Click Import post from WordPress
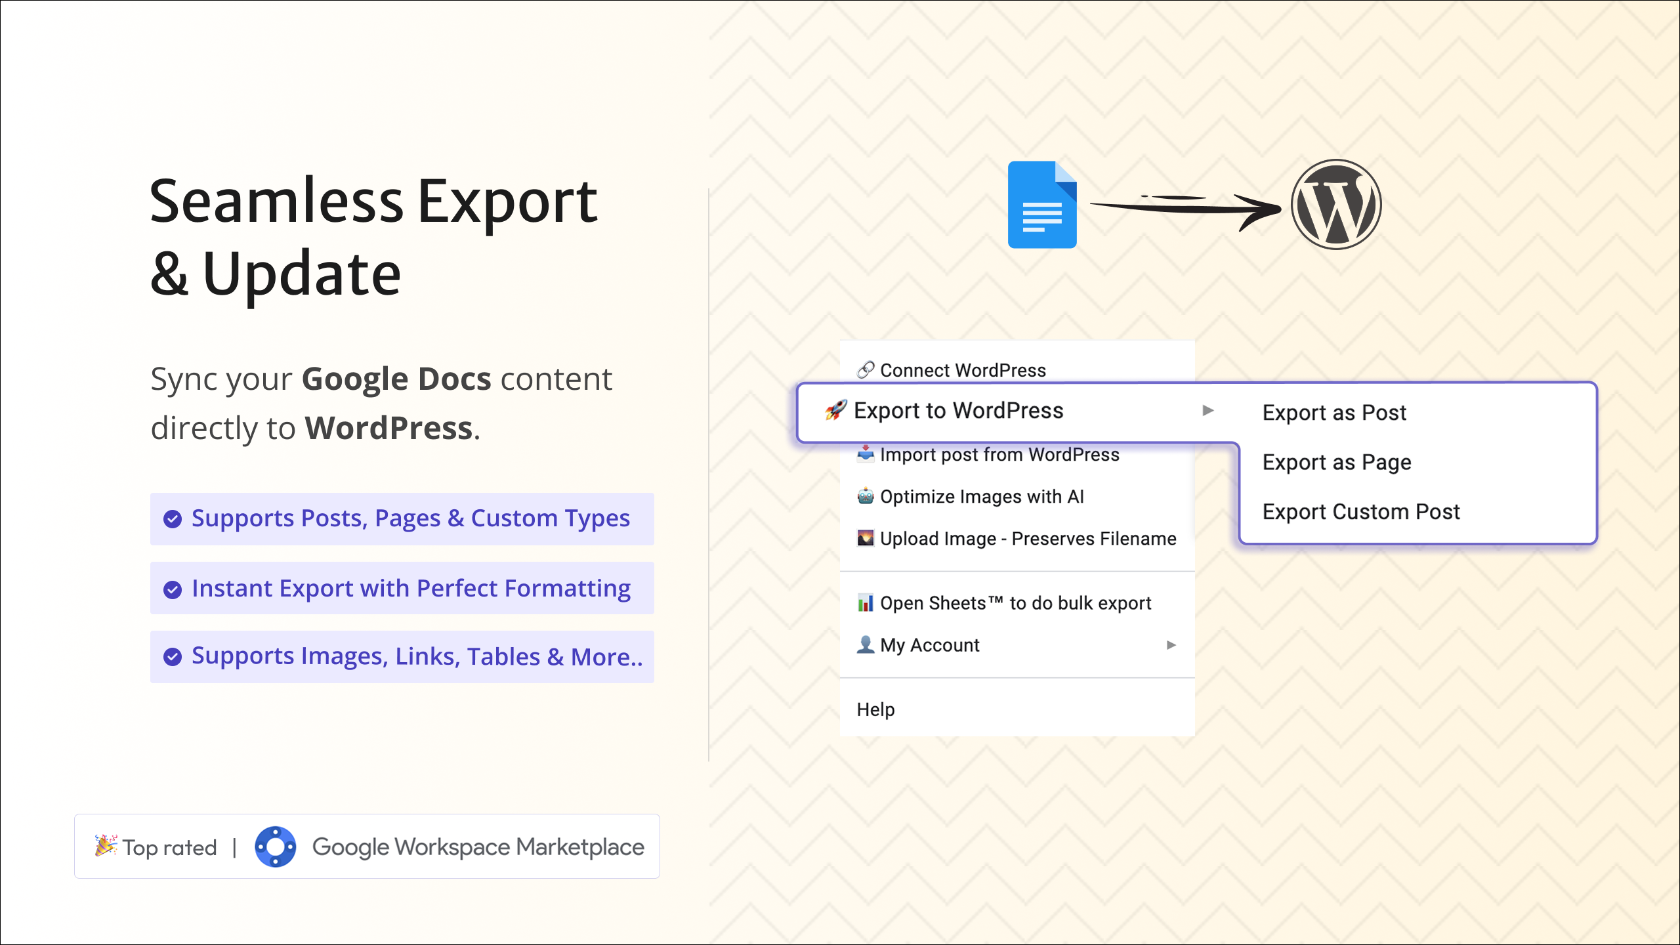Viewport: 1680px width, 945px height. [999, 454]
